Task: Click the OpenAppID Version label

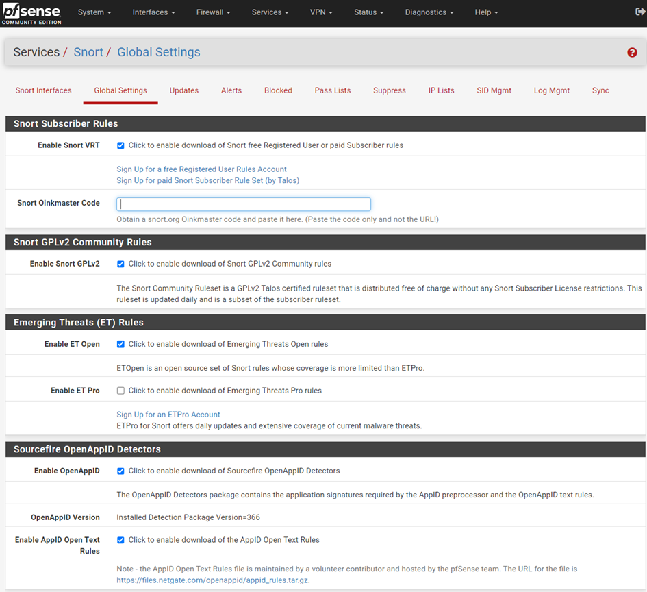Action: coord(65,517)
